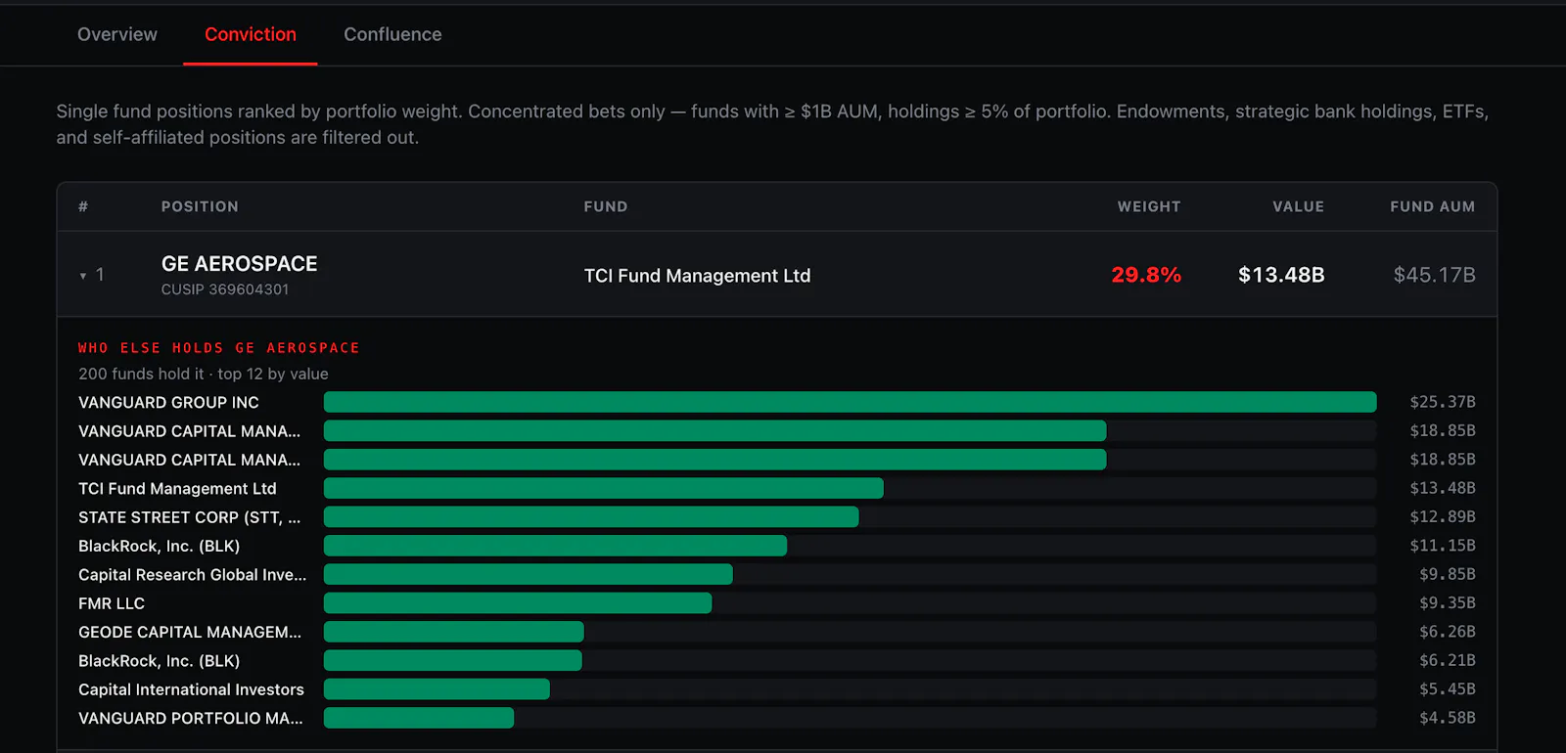Click the $9.35B holder value

(x=1448, y=603)
